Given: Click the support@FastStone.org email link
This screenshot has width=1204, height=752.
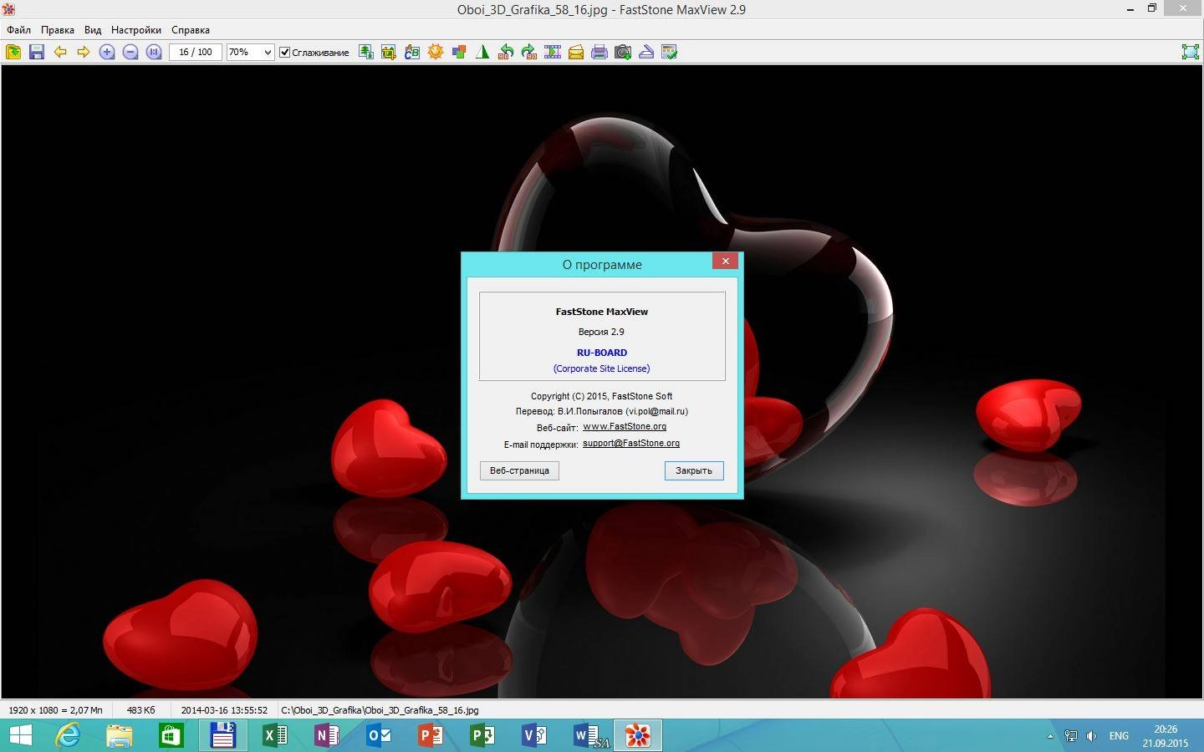Looking at the screenshot, I should click(631, 444).
